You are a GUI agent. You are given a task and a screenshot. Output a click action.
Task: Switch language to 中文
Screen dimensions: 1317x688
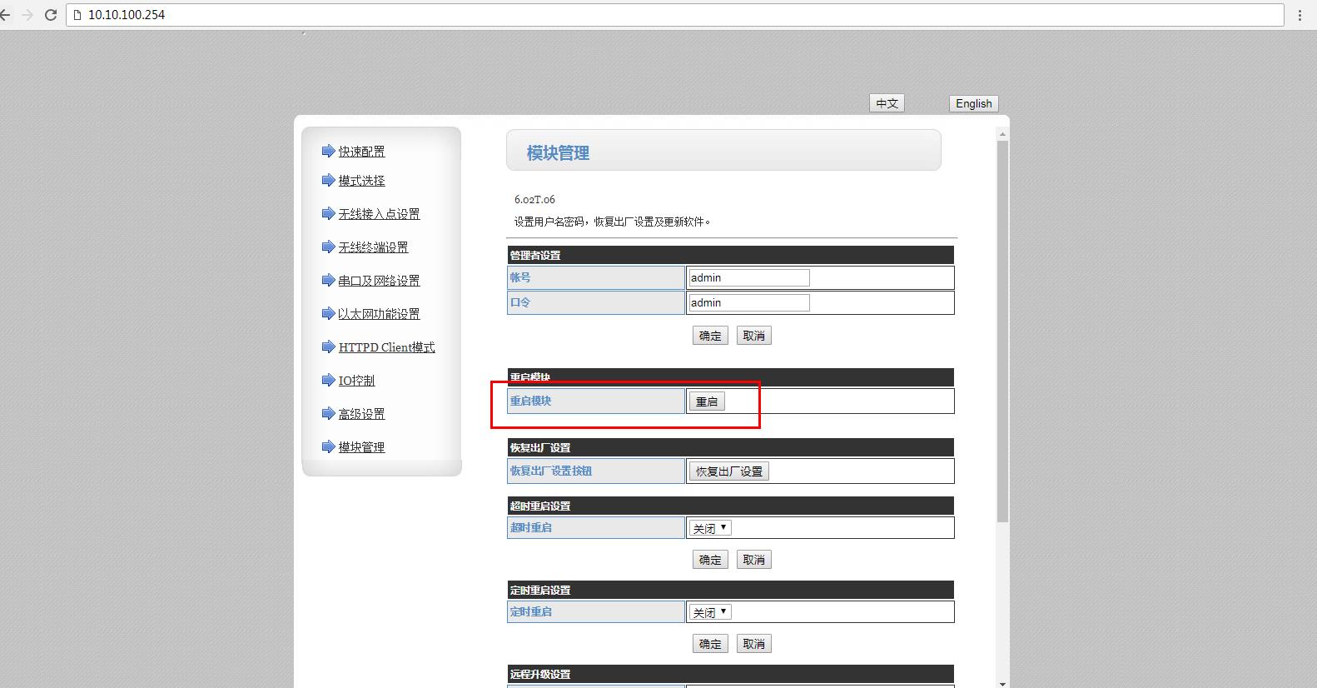tap(887, 103)
